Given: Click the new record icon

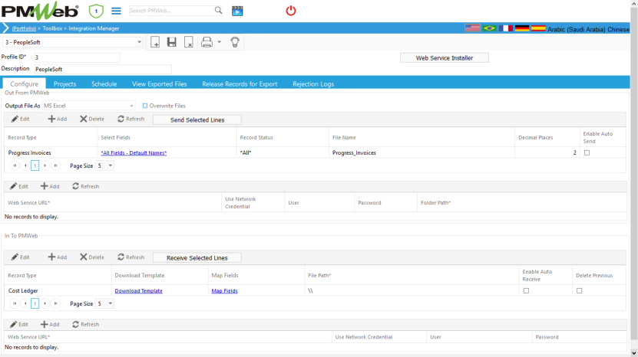Looking at the screenshot, I should [x=155, y=42].
